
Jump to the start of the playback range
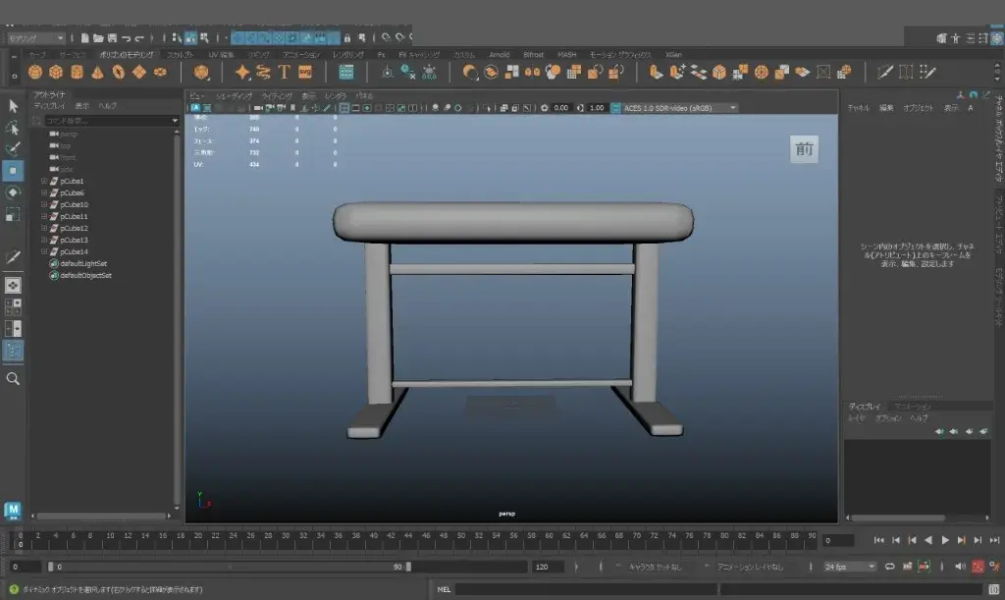click(878, 540)
